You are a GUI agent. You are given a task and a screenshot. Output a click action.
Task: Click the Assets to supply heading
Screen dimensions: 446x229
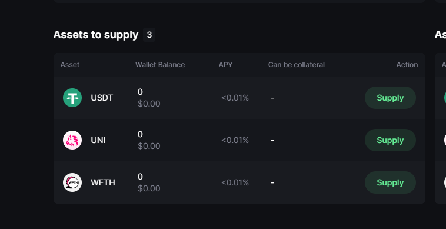point(95,35)
